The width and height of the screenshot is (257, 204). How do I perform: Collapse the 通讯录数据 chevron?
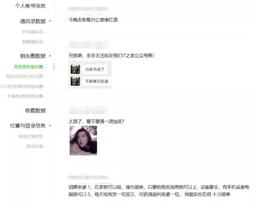tap(50, 21)
